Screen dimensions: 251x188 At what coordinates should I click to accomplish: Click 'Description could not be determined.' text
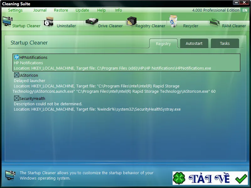point(48,104)
